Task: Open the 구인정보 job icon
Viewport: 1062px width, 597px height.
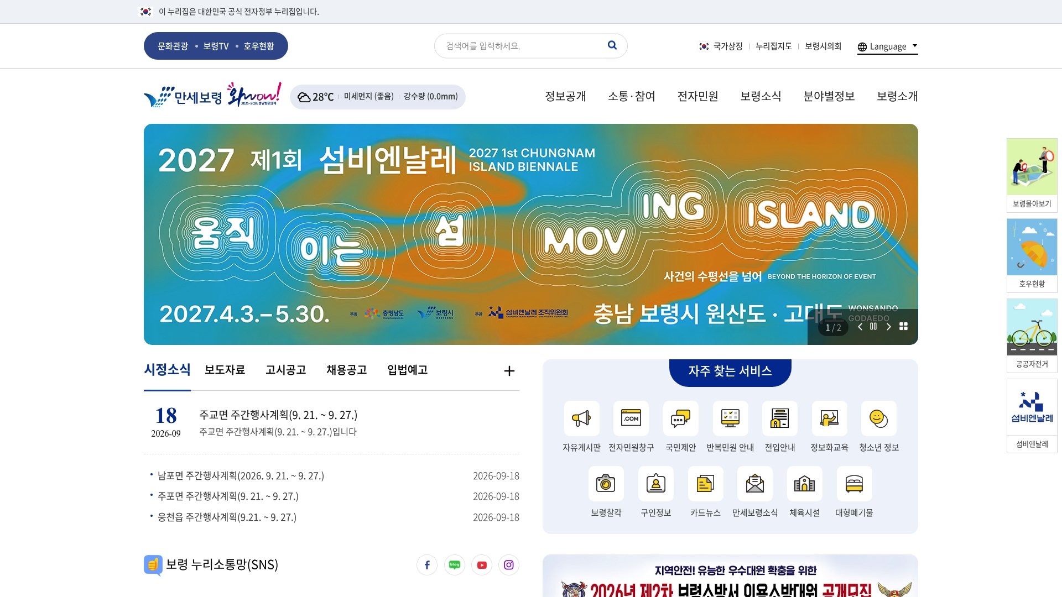Action: [x=656, y=484]
